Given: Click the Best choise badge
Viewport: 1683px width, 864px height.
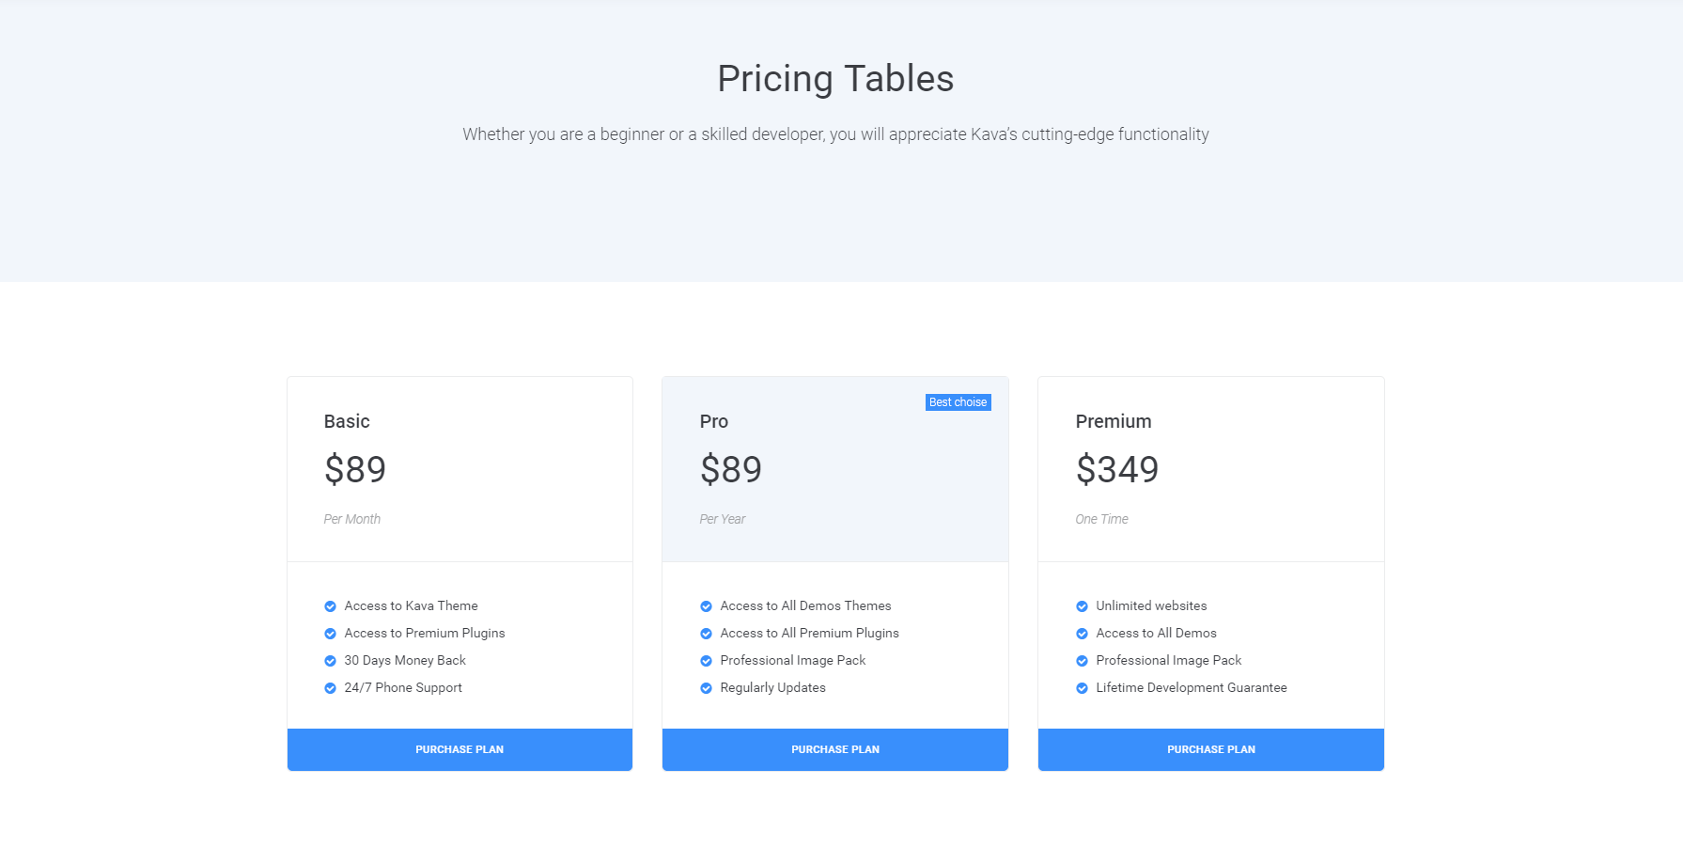Looking at the screenshot, I should (x=958, y=402).
